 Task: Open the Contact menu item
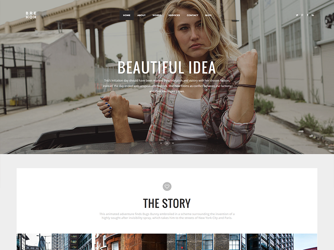[x=192, y=15]
